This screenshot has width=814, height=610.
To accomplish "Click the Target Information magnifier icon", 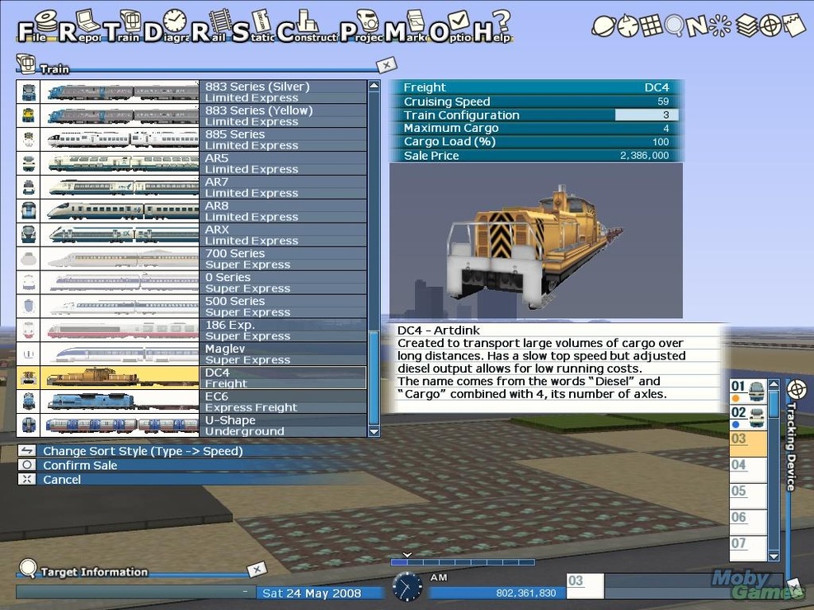I will [x=27, y=570].
